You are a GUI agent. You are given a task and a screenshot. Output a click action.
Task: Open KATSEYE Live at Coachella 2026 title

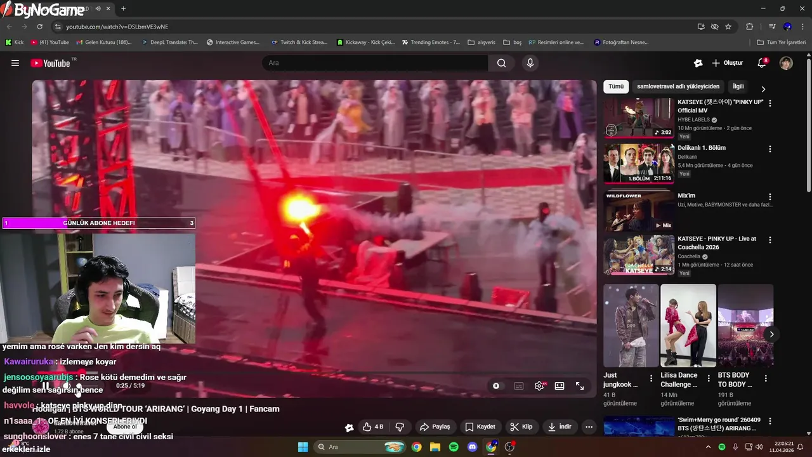click(x=717, y=242)
